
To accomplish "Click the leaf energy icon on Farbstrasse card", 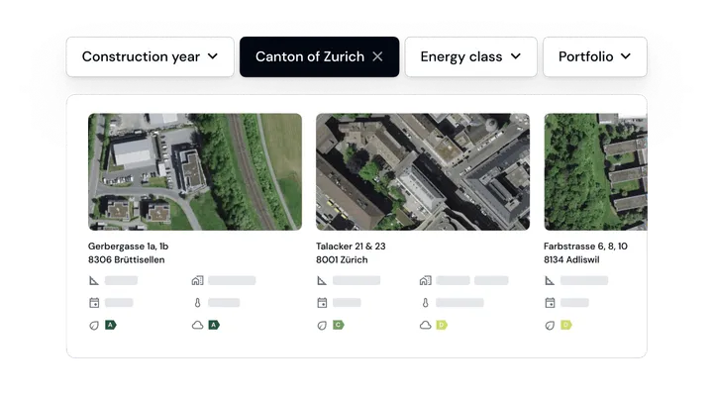I will click(x=550, y=325).
